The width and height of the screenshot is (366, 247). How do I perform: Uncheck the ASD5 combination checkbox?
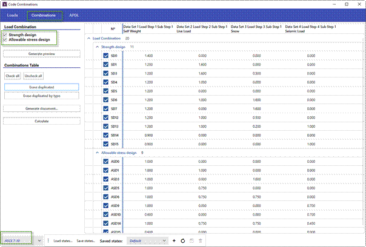coord(105,188)
